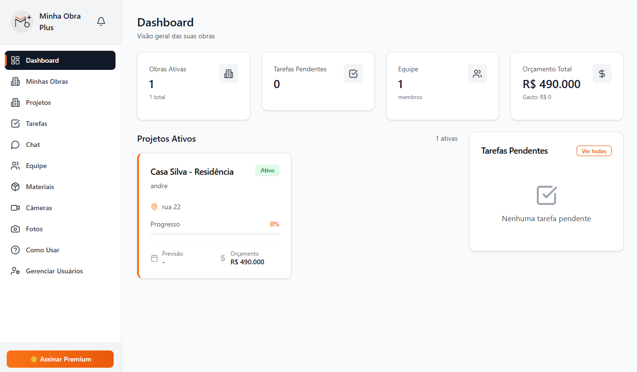Click the Materiais box icon
The width and height of the screenshot is (637, 372).
(15, 187)
